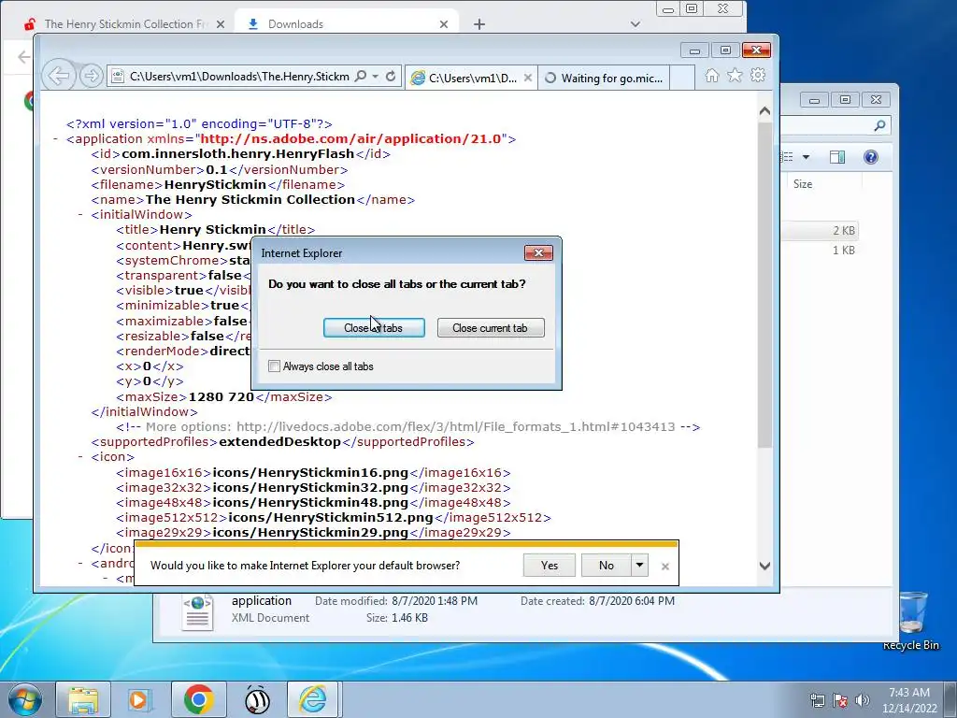Click the Close all tabs button
This screenshot has height=718, width=957.
pyautogui.click(x=374, y=328)
